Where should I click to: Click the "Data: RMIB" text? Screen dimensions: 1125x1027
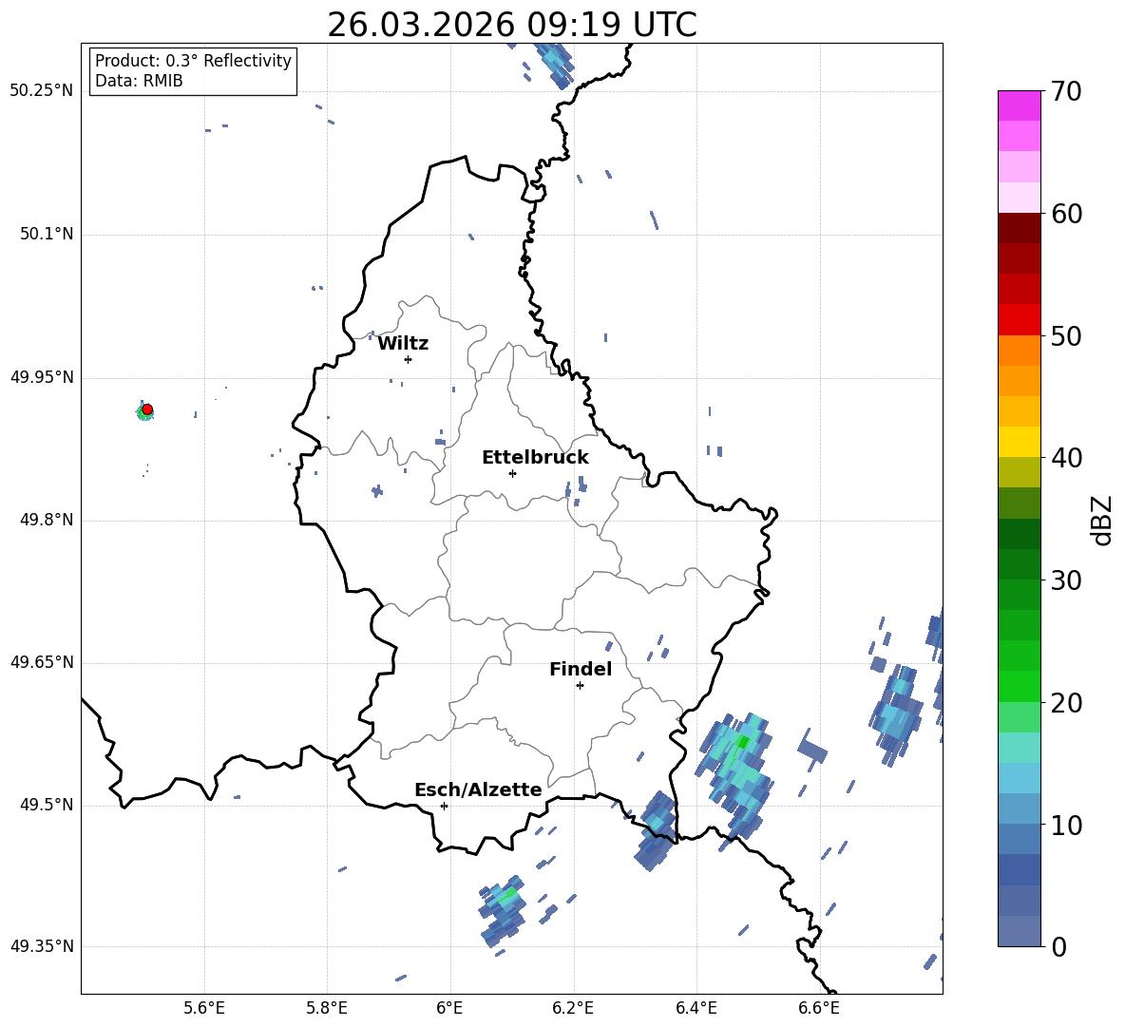[x=139, y=81]
